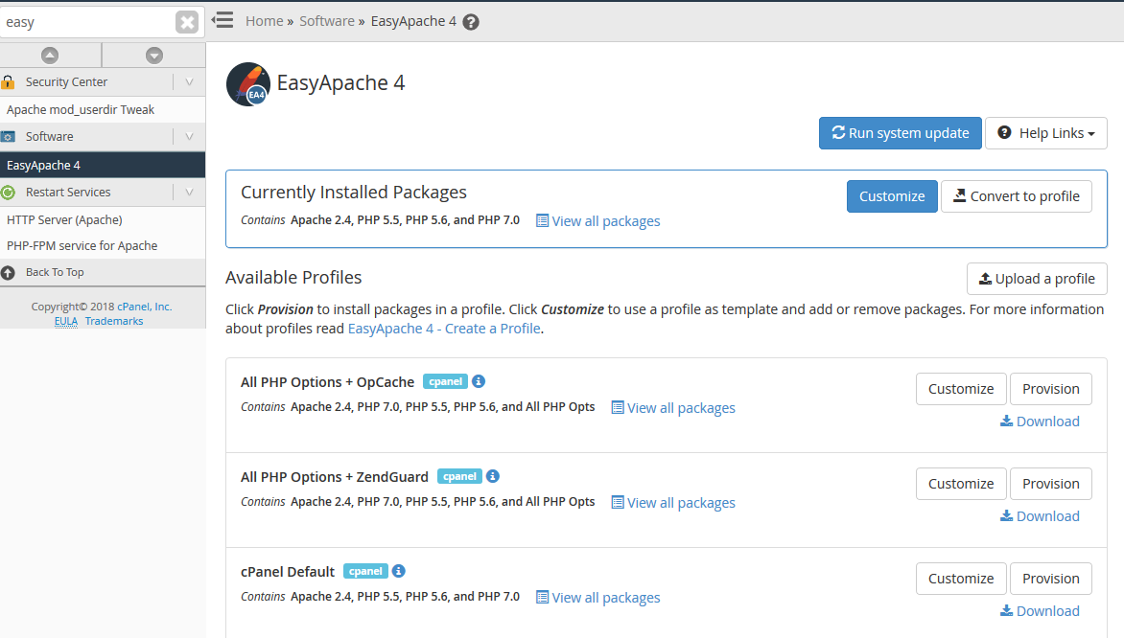Open the cPanel, Inc. copyright link
Screen dimensions: 1124x638
(x=145, y=307)
